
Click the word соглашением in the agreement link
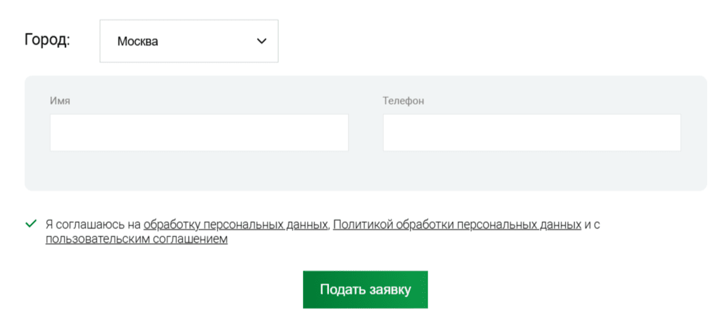[193, 239]
